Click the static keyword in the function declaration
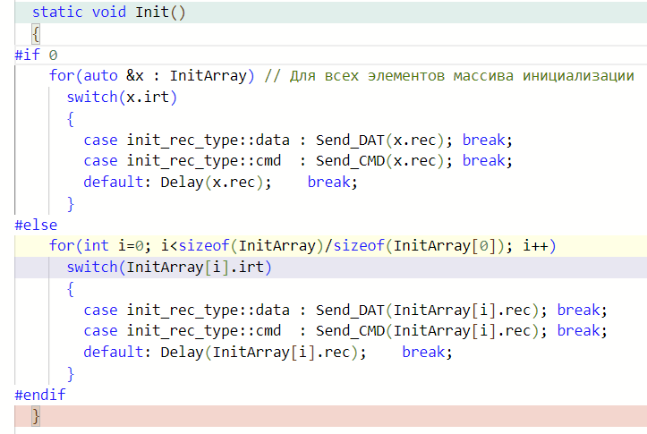This screenshot has width=647, height=434. (57, 13)
